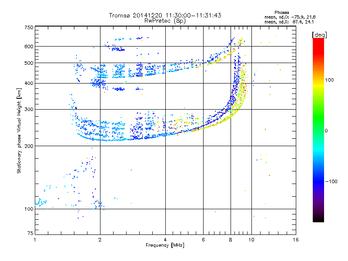Click the '[deg]' colorbar unit label

(319, 35)
